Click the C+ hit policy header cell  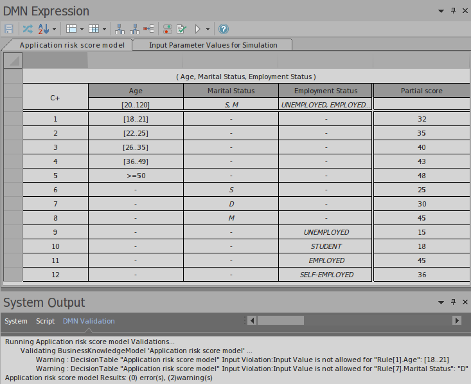click(x=55, y=98)
